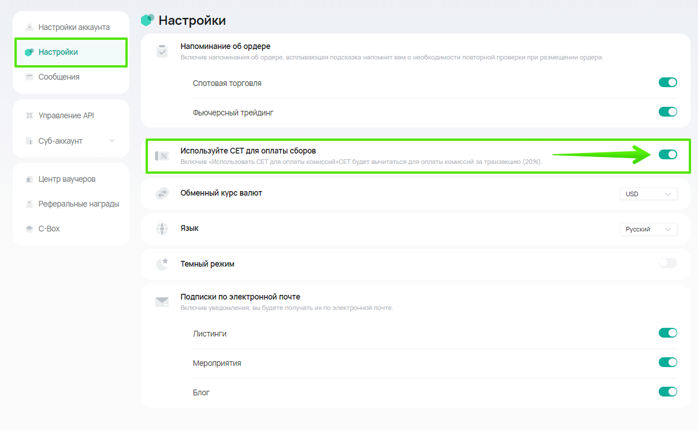Click the Фьючерсный трейдинг label
The width and height of the screenshot is (698, 430).
point(233,113)
